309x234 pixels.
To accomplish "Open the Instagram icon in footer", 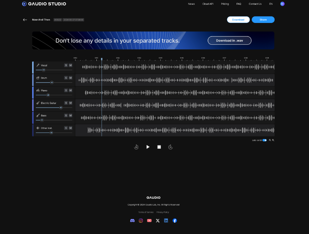I will coord(141,221).
